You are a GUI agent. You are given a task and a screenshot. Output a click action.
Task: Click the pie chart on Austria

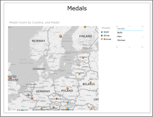54,107
